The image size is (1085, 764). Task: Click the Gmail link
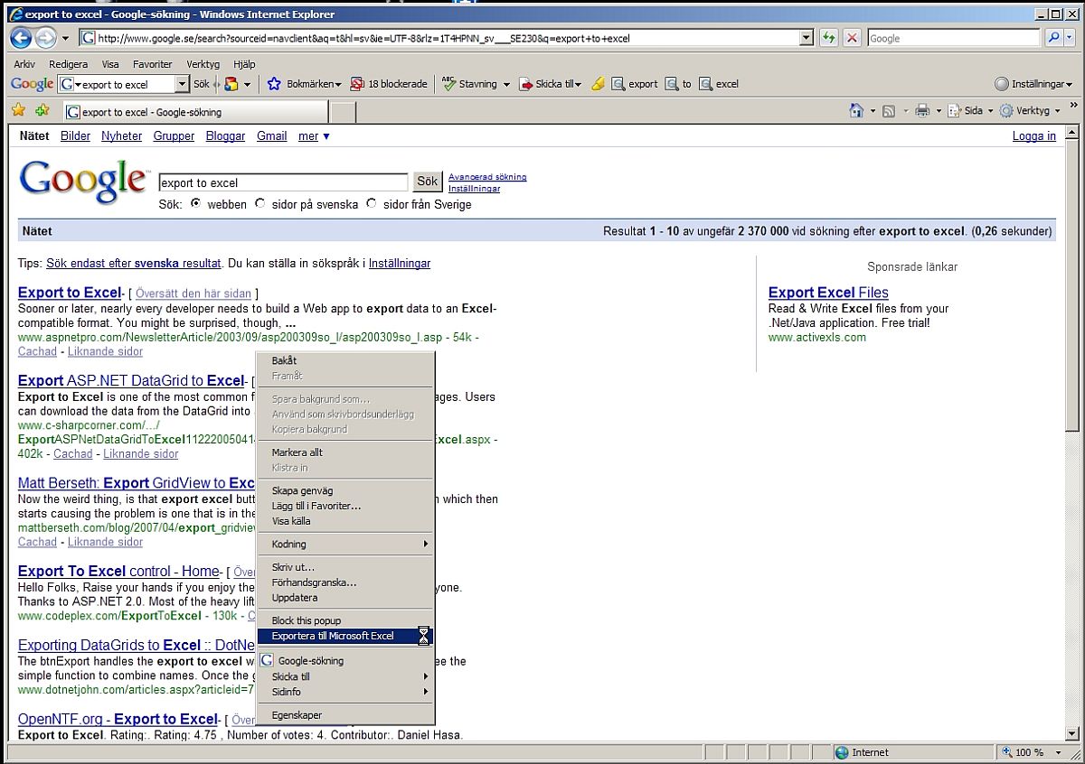(272, 136)
